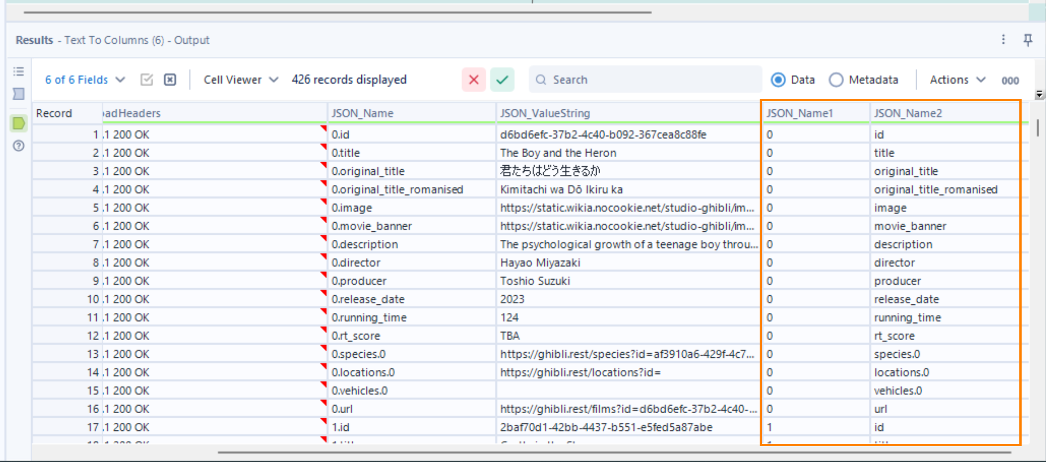Click the deselect all fields icon

pos(170,80)
